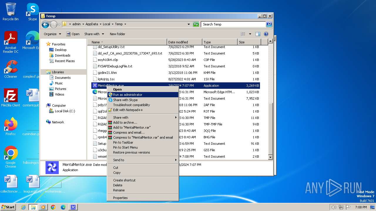Open recent pages dropdown beside Forward
This screenshot has width=376, height=211.
59,24
